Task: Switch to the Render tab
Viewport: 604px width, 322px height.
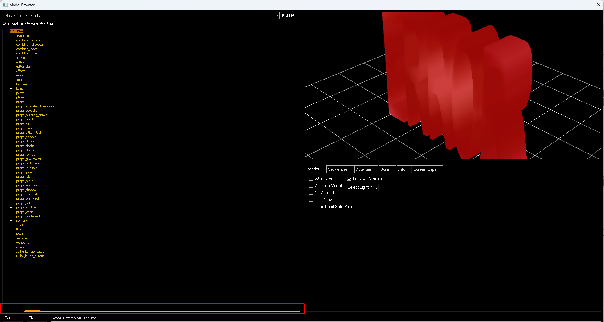Action: coord(315,169)
